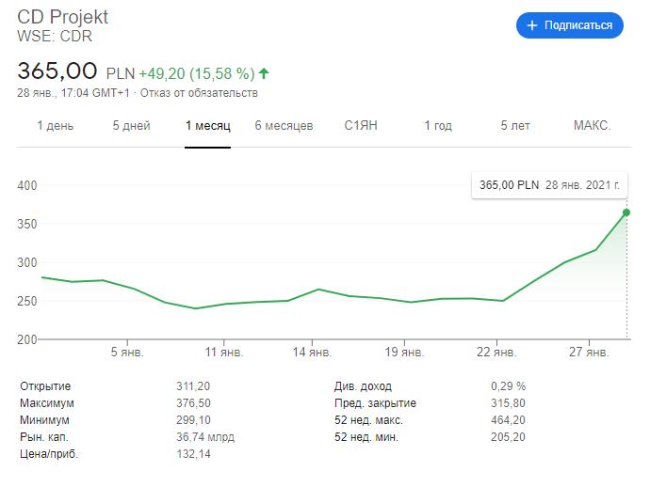Click the Цена/приб. value 132,14
The image size is (650, 487).
(193, 454)
